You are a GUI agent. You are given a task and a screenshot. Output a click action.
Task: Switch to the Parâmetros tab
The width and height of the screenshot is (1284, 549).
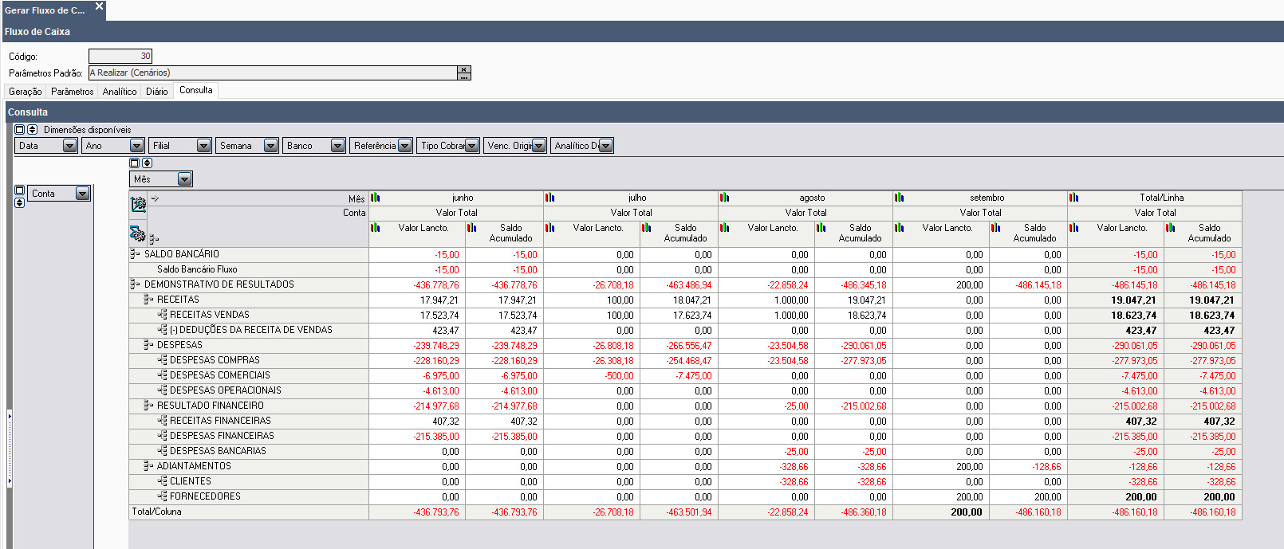coord(72,92)
